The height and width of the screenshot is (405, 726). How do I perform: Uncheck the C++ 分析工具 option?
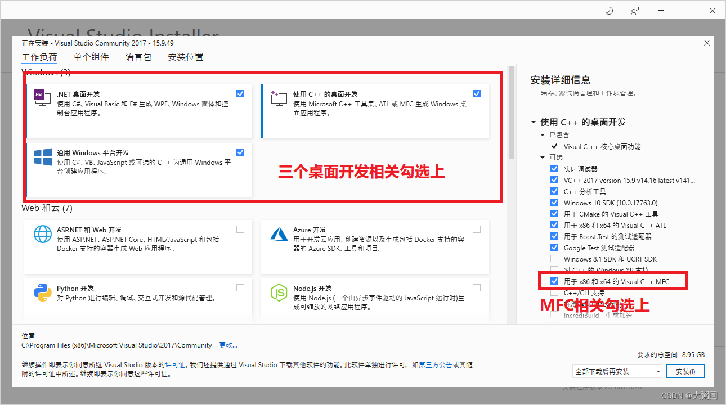click(x=554, y=191)
